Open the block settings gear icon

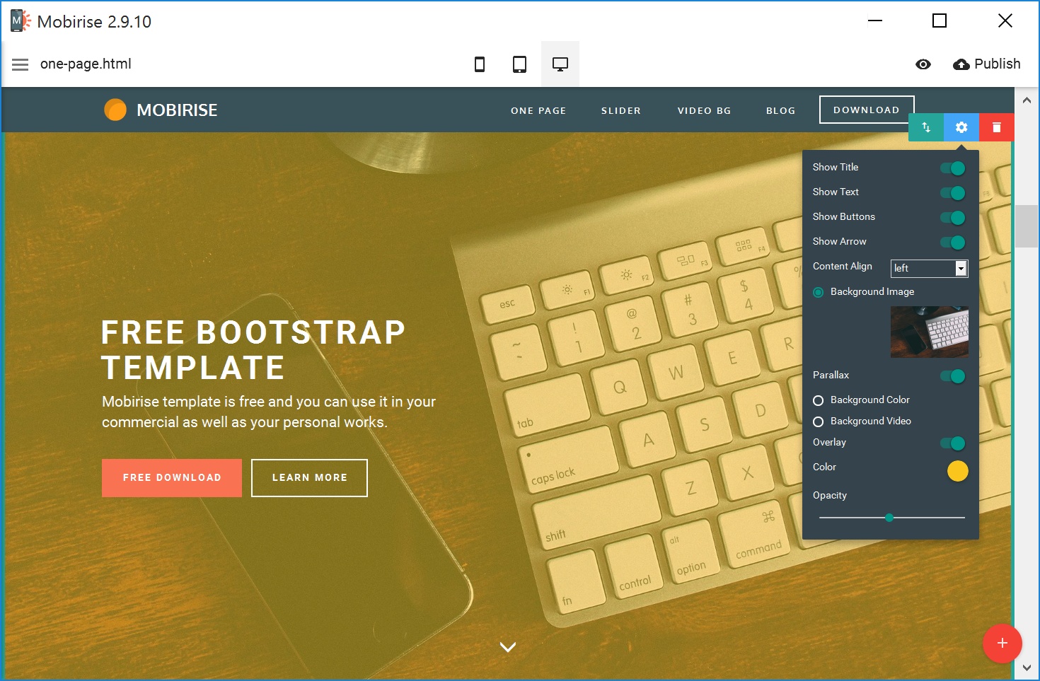pos(961,127)
